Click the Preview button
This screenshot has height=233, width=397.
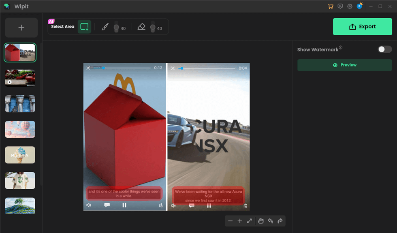pos(345,65)
